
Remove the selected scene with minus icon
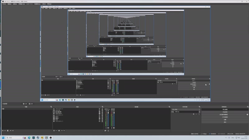[x=5, y=131]
